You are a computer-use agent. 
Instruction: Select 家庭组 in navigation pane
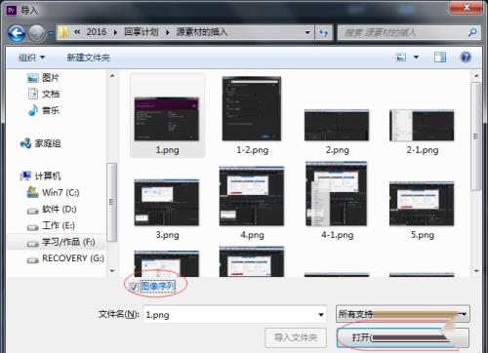[x=40, y=143]
